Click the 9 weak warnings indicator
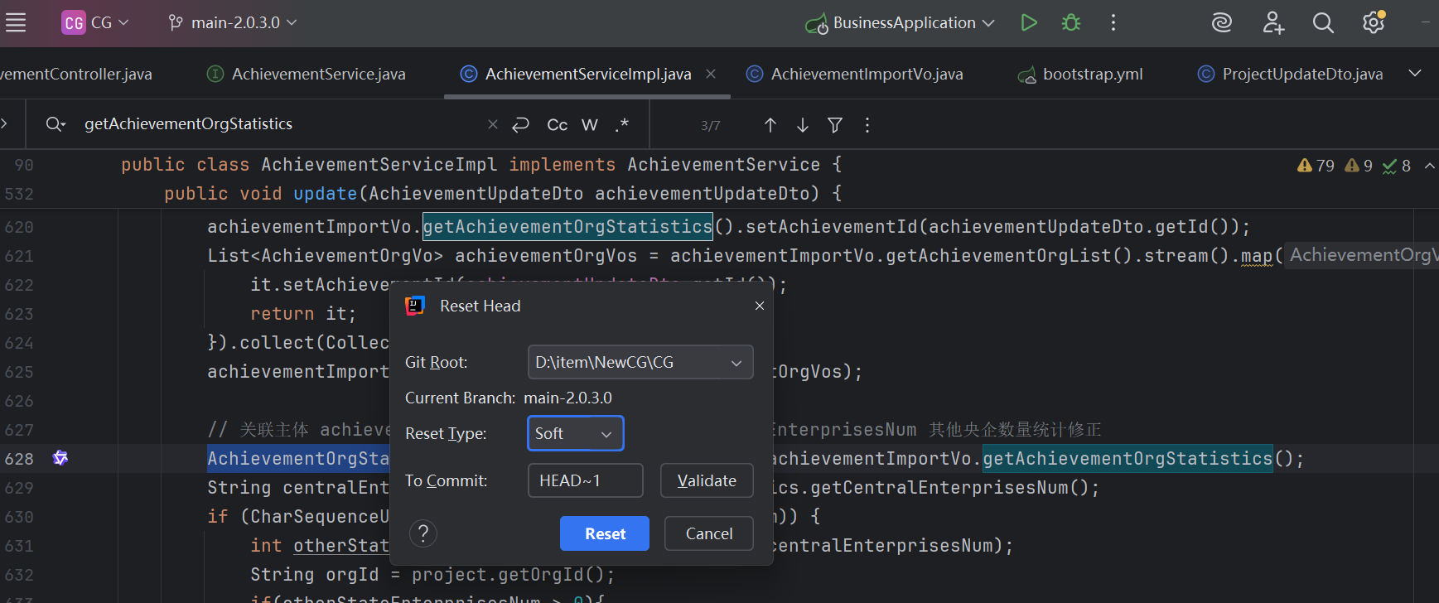The height and width of the screenshot is (603, 1439). click(x=1359, y=166)
